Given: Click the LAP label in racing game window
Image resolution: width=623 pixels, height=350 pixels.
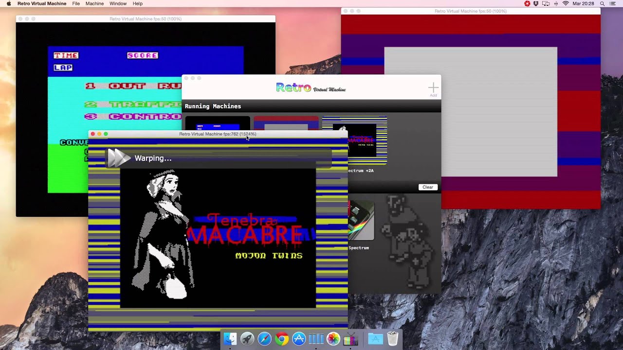Looking at the screenshot, I should tap(63, 68).
